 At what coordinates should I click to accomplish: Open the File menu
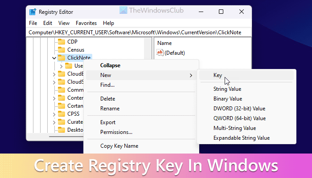(x=33, y=23)
